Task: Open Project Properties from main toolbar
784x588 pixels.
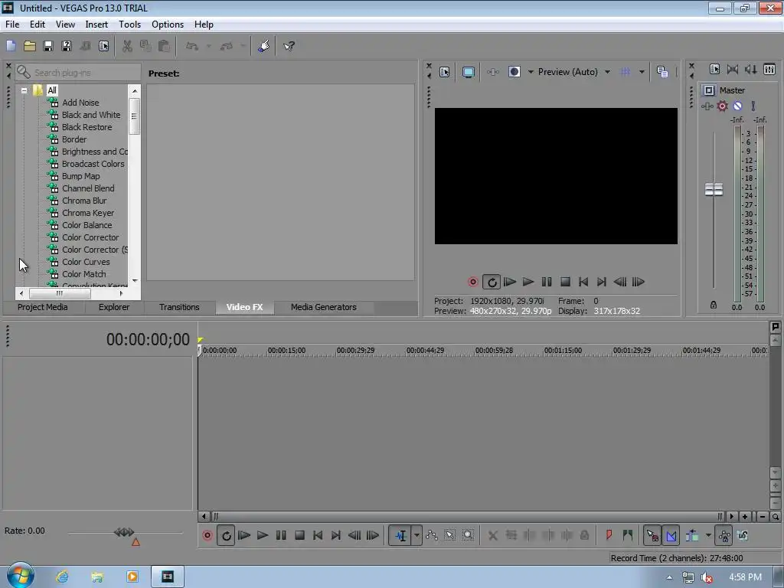Action: (103, 46)
